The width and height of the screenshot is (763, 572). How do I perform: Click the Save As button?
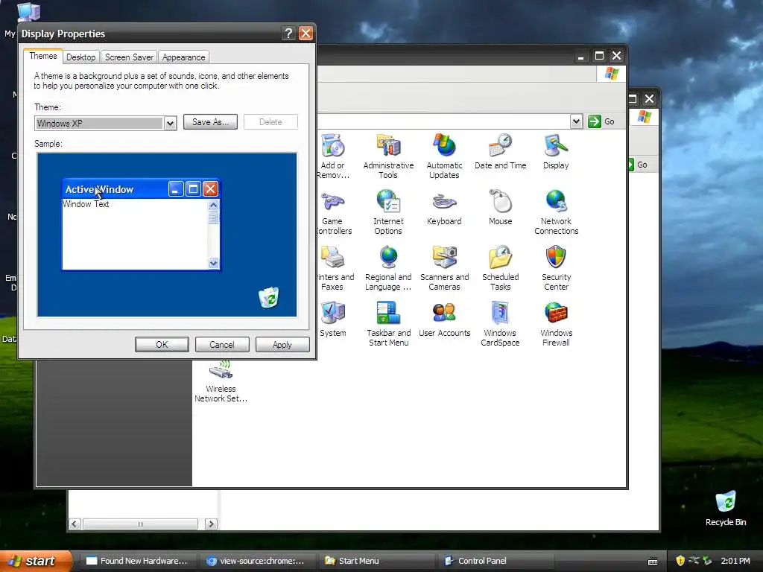(x=210, y=122)
